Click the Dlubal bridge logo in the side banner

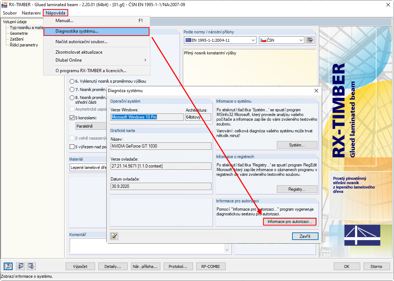click(362, 235)
